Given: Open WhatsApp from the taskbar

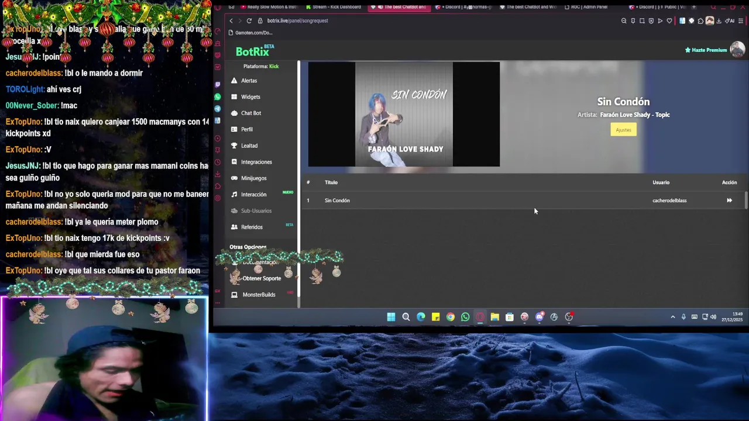Looking at the screenshot, I should [x=465, y=317].
